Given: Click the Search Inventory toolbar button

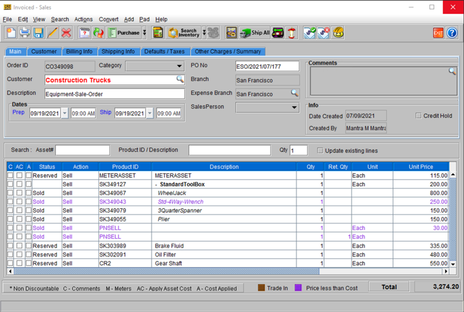Looking at the screenshot, I should click(x=183, y=33).
